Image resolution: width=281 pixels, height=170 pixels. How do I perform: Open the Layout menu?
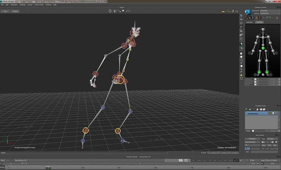[x=30, y=5]
